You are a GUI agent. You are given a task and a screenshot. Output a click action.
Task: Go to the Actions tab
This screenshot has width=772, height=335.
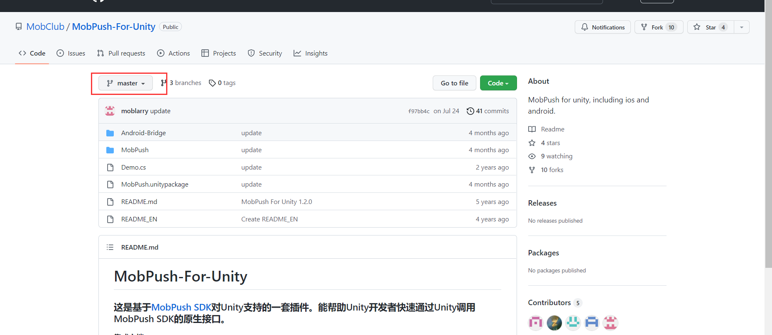click(174, 53)
